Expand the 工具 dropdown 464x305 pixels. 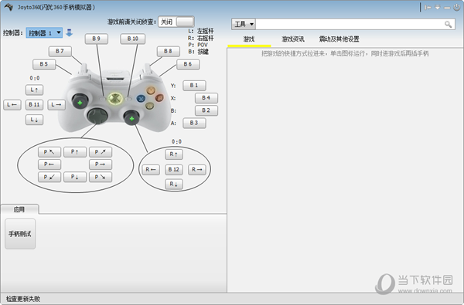pos(244,24)
